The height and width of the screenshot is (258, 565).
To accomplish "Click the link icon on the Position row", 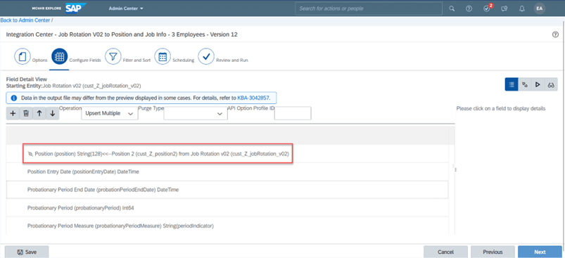I will point(30,154).
